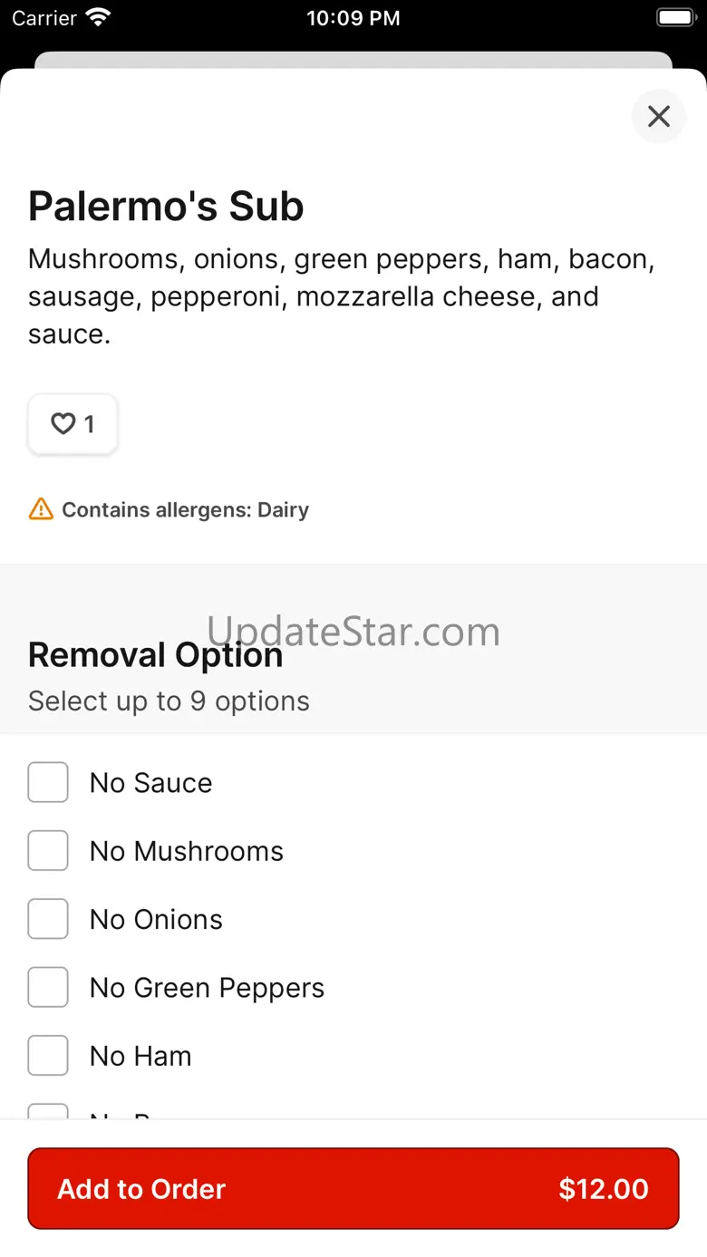
Task: Tap the Contains allergens: Dairy notice
Action: (185, 509)
